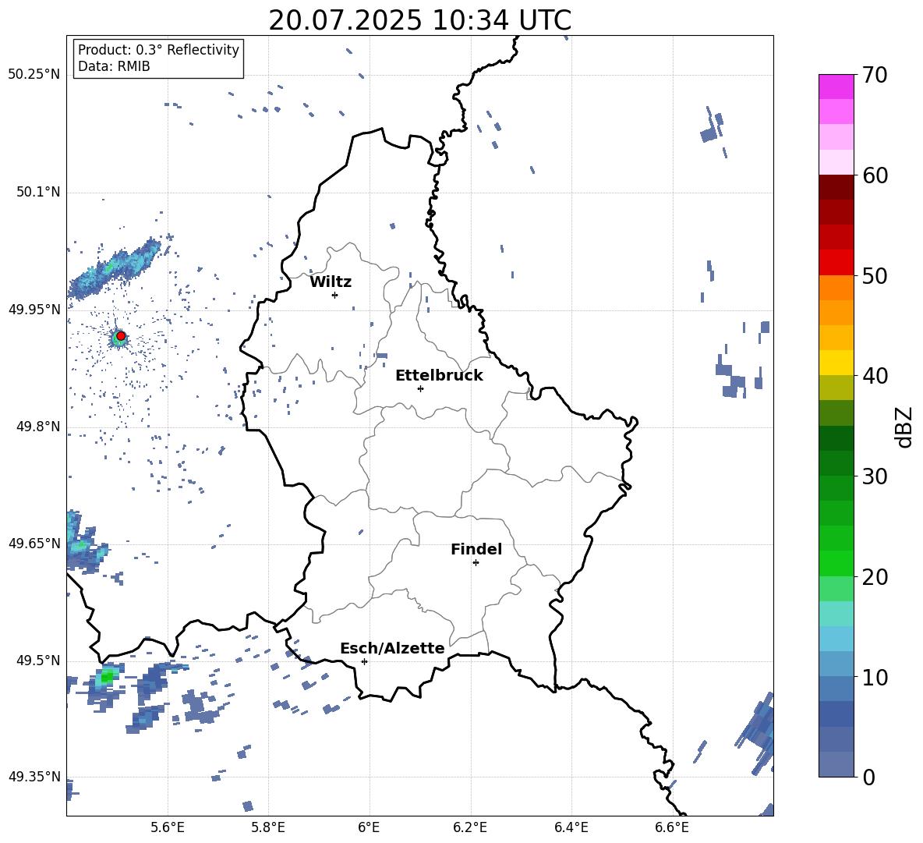Click the red radar location dot
This screenshot has width=923, height=843.
121,336
